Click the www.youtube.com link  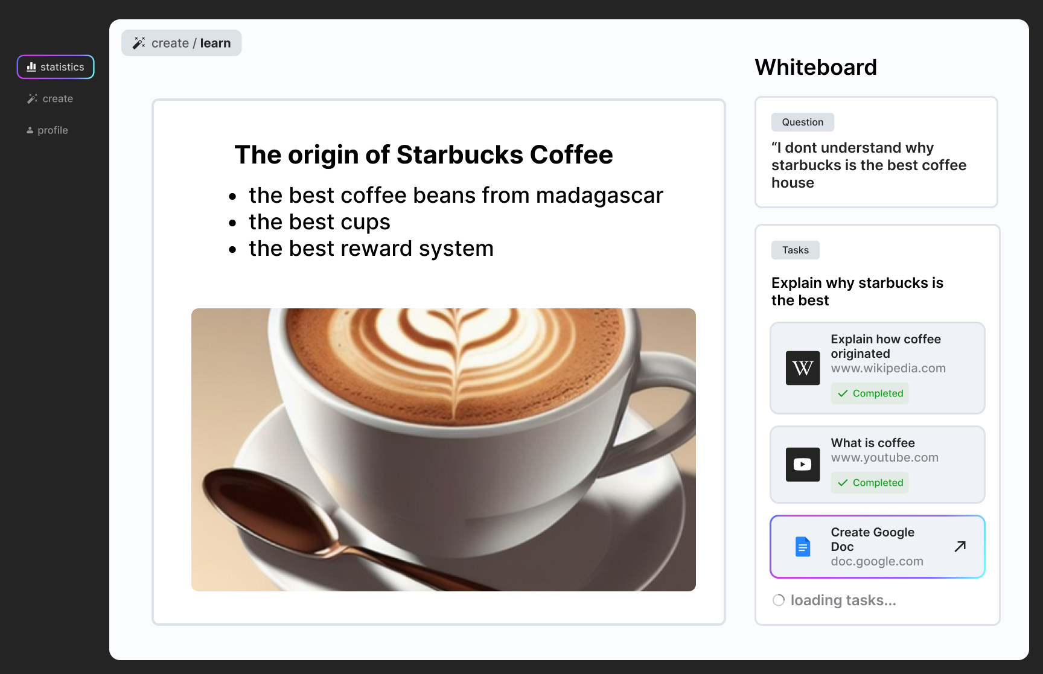click(885, 457)
